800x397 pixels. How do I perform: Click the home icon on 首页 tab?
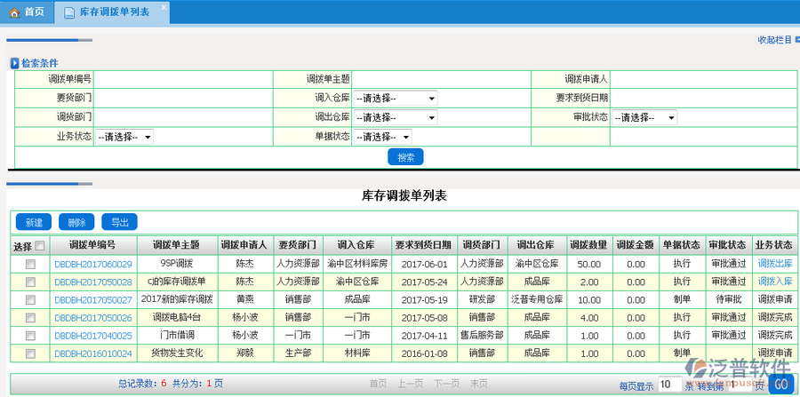[13, 12]
